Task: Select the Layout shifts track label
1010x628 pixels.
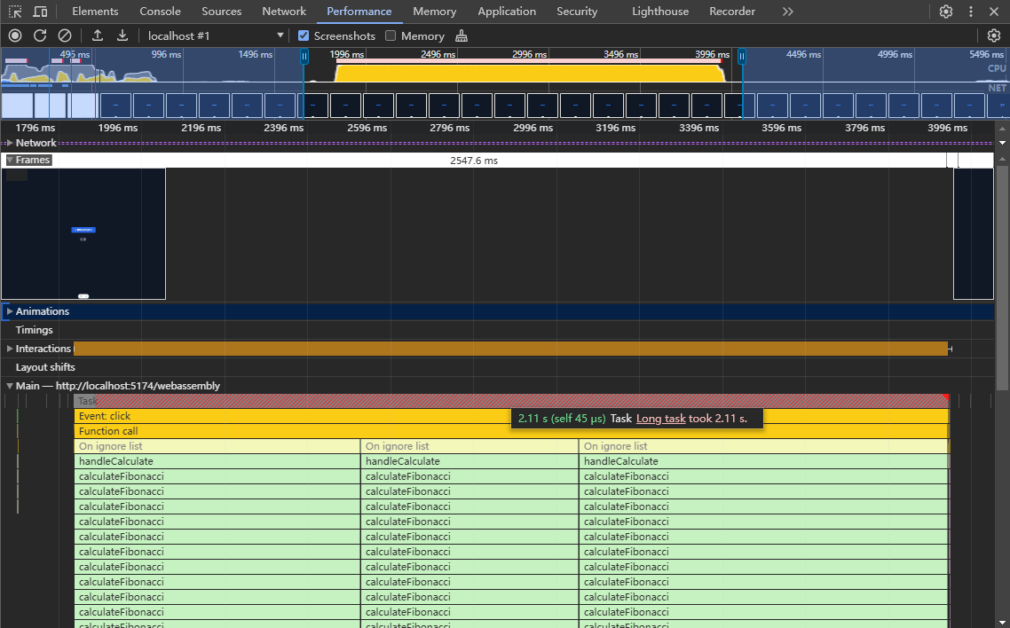Action: pos(45,367)
